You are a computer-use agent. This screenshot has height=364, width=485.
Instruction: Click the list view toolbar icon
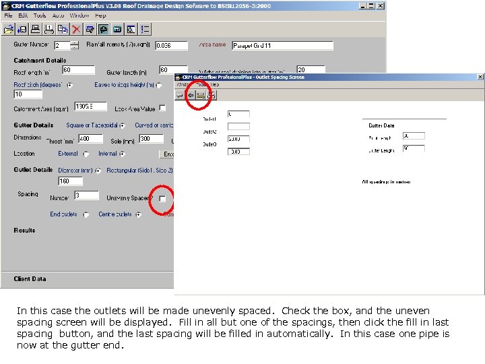(145, 30)
